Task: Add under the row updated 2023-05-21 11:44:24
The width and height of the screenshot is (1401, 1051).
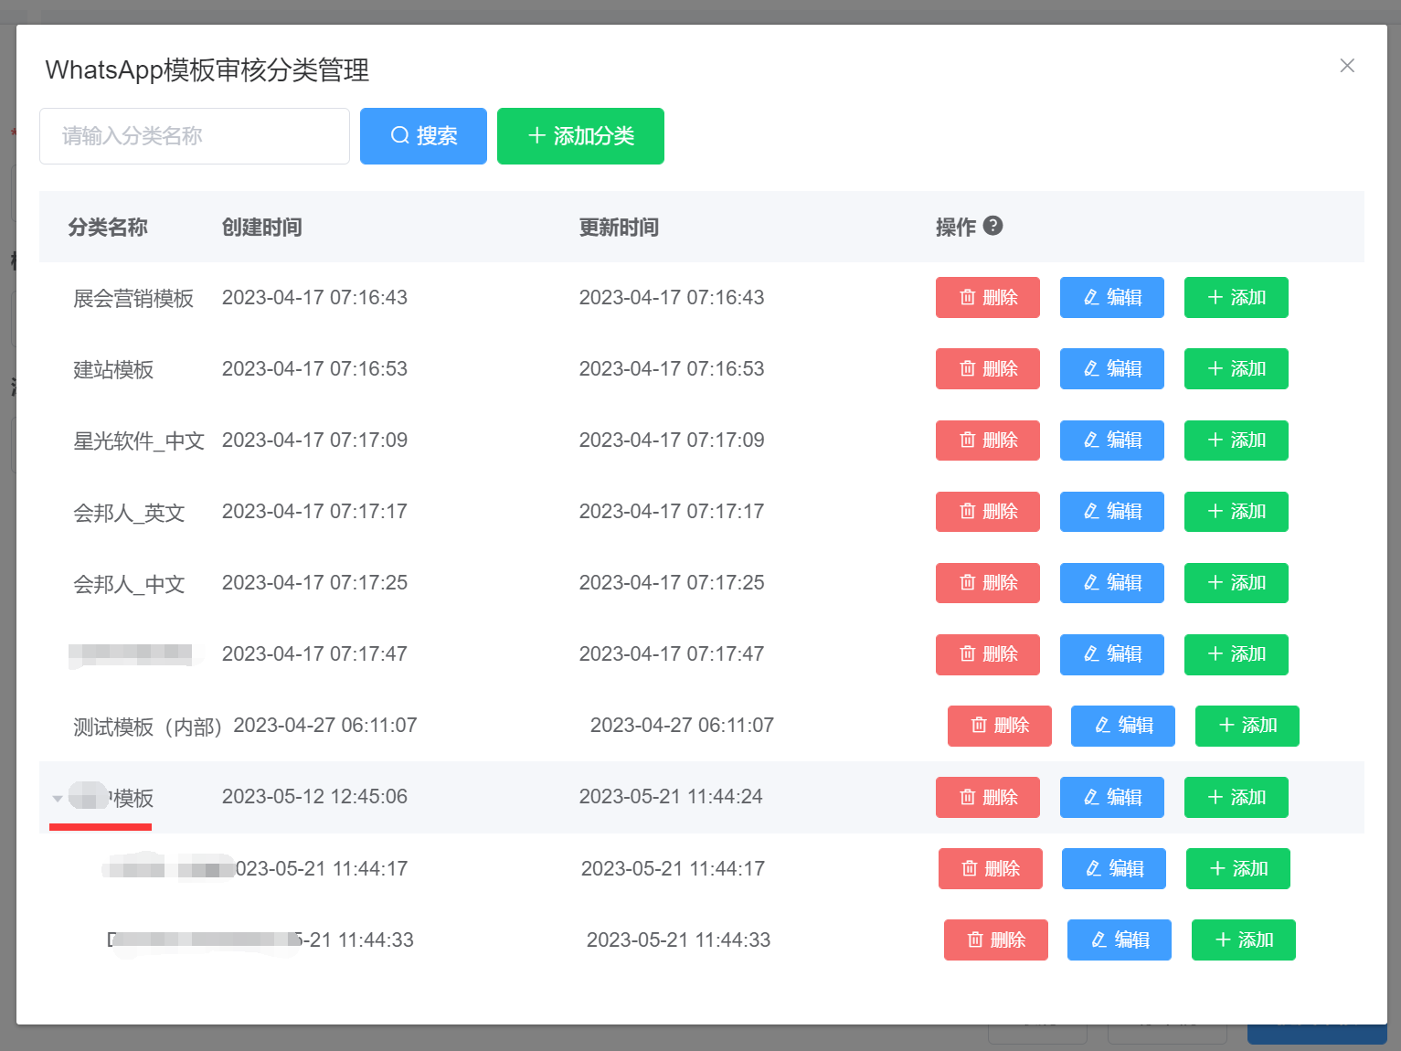Action: 1236,797
